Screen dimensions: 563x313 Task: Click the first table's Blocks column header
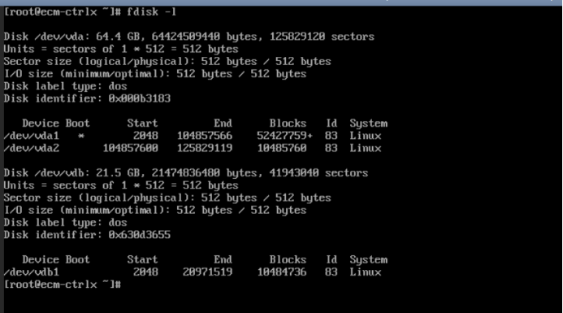tap(288, 124)
